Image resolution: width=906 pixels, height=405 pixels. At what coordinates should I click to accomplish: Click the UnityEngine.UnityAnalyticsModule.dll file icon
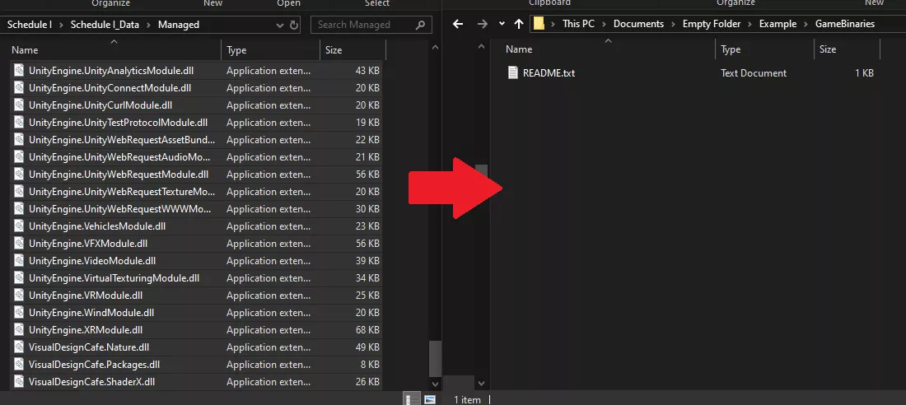[x=19, y=71]
